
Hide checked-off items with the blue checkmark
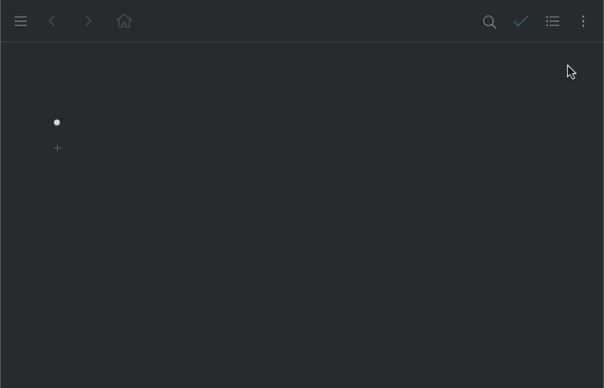point(521,22)
